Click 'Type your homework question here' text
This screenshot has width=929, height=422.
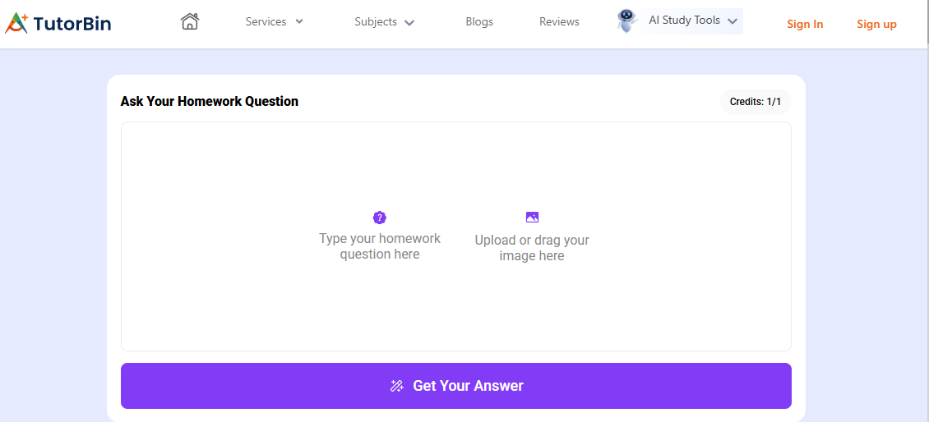[x=380, y=246]
